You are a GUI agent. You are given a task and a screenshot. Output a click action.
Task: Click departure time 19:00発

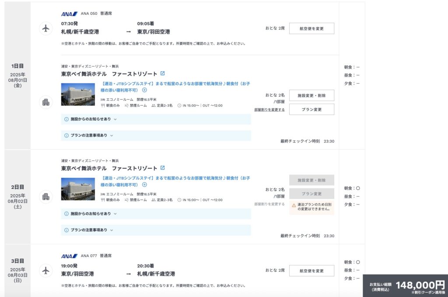[x=69, y=266]
